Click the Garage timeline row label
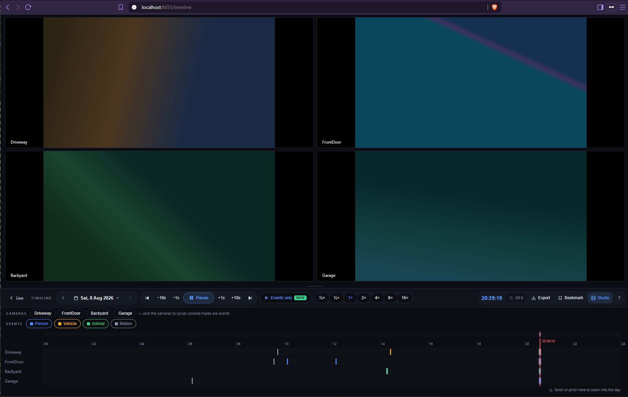The width and height of the screenshot is (628, 397). (x=11, y=381)
